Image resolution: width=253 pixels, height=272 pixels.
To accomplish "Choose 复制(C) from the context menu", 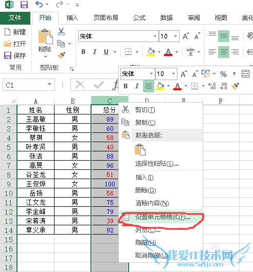I will [161, 123].
